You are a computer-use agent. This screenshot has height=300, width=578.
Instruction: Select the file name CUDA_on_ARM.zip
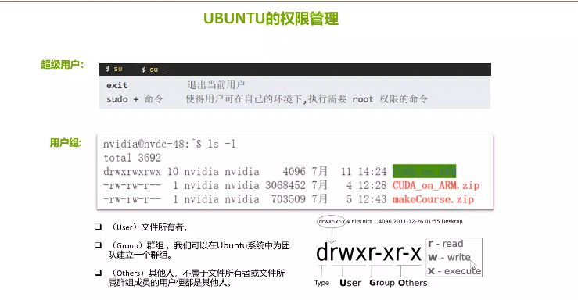point(436,185)
